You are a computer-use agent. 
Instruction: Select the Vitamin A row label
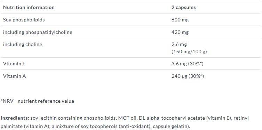pos(14,76)
